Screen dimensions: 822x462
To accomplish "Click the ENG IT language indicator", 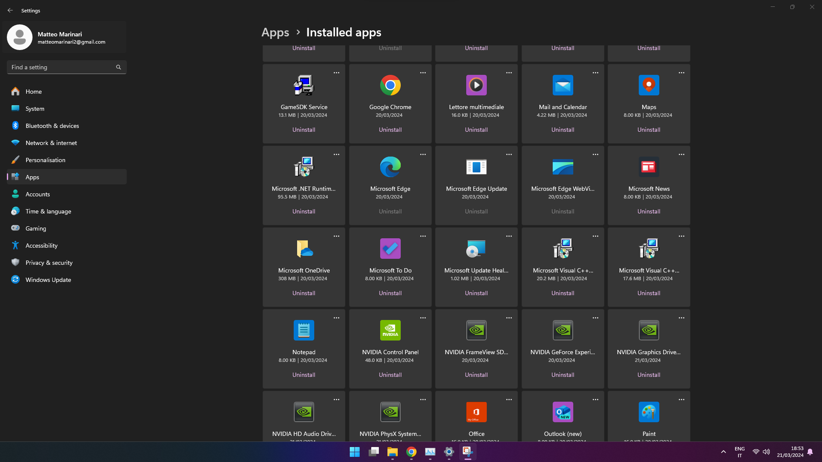I will point(739,452).
